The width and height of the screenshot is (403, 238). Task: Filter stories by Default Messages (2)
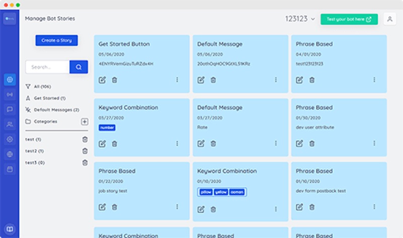[52, 110]
